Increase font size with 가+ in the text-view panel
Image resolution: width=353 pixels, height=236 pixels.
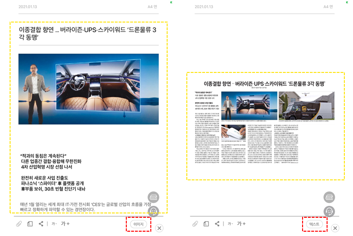65,224
